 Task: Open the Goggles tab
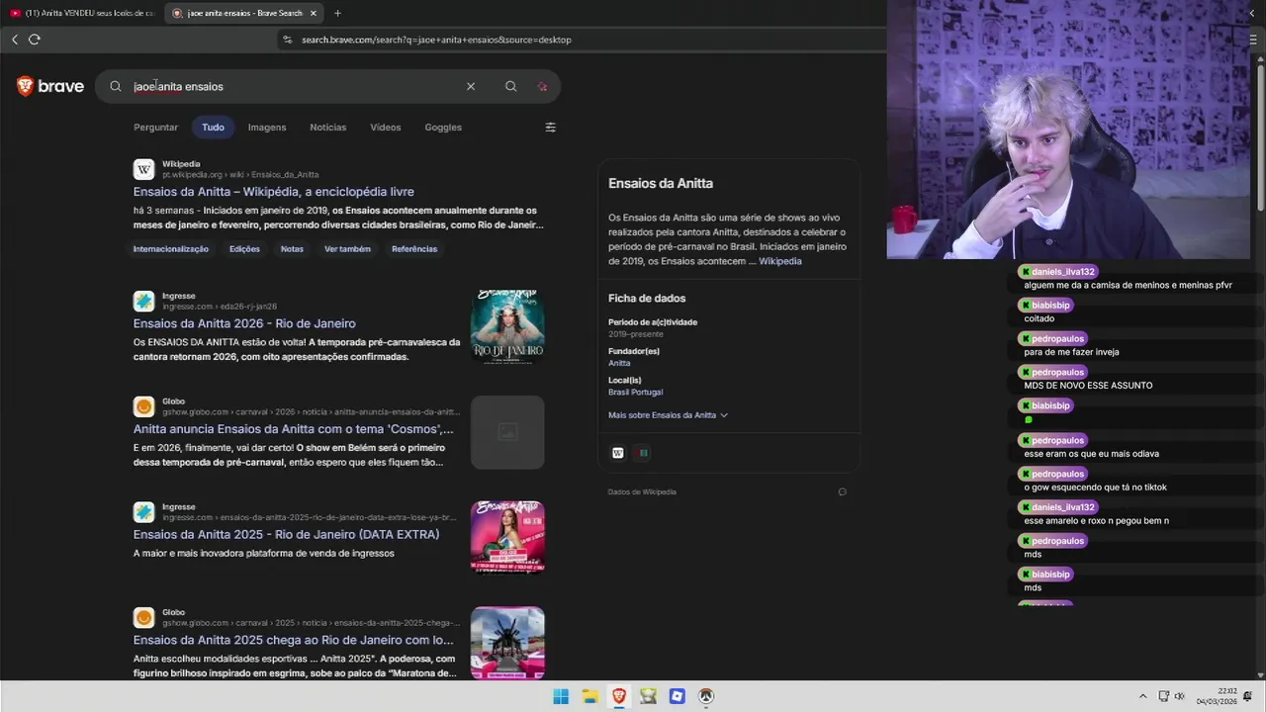443,127
